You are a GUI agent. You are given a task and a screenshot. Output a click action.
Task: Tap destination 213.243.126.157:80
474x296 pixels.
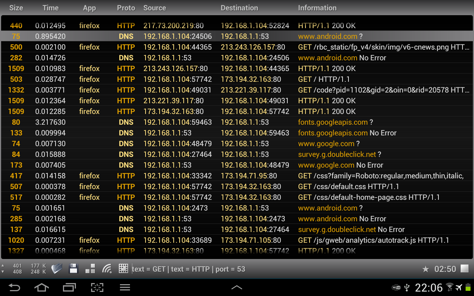click(253, 47)
